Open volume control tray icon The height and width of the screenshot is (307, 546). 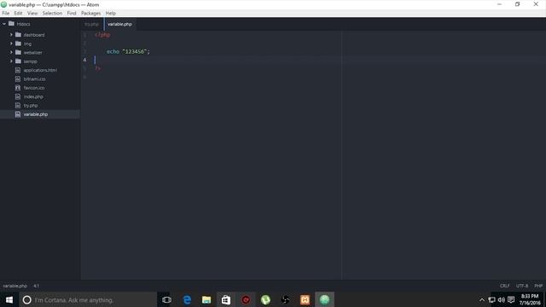(x=502, y=299)
